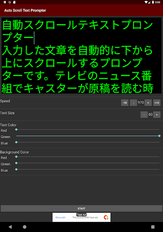This screenshot has width=163, height=232.
Task: Tap the Wi-Fi status bar icon
Action: click(x=146, y=2)
